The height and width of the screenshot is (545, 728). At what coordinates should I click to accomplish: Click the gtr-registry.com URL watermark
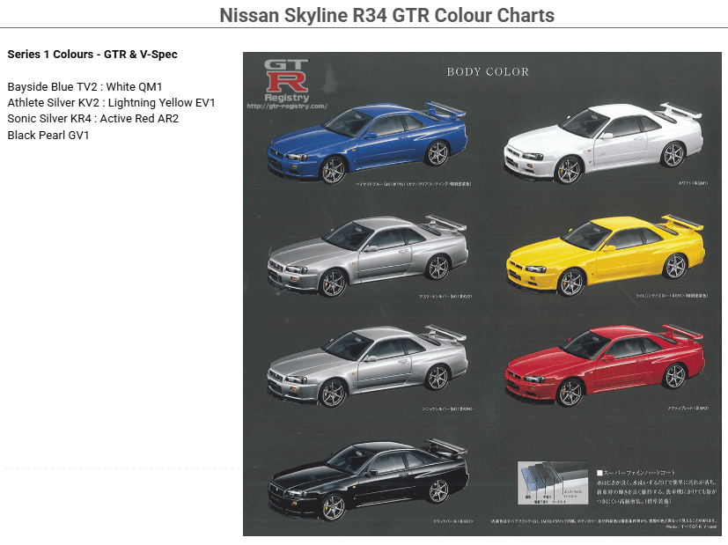tap(288, 107)
